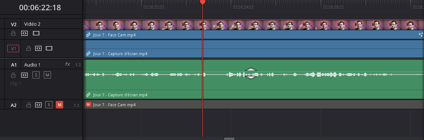
Task: Click the Face Cam thumbnail filmstrip on V2
Action: (x=254, y=25)
